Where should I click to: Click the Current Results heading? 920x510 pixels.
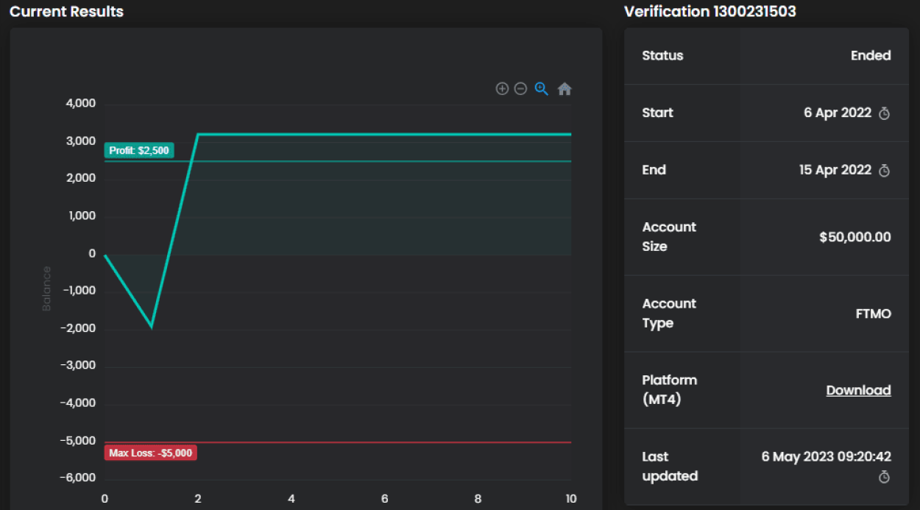pyautogui.click(x=66, y=12)
